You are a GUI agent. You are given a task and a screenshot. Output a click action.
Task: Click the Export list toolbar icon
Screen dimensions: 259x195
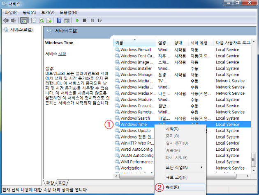pyautogui.click(x=49, y=20)
